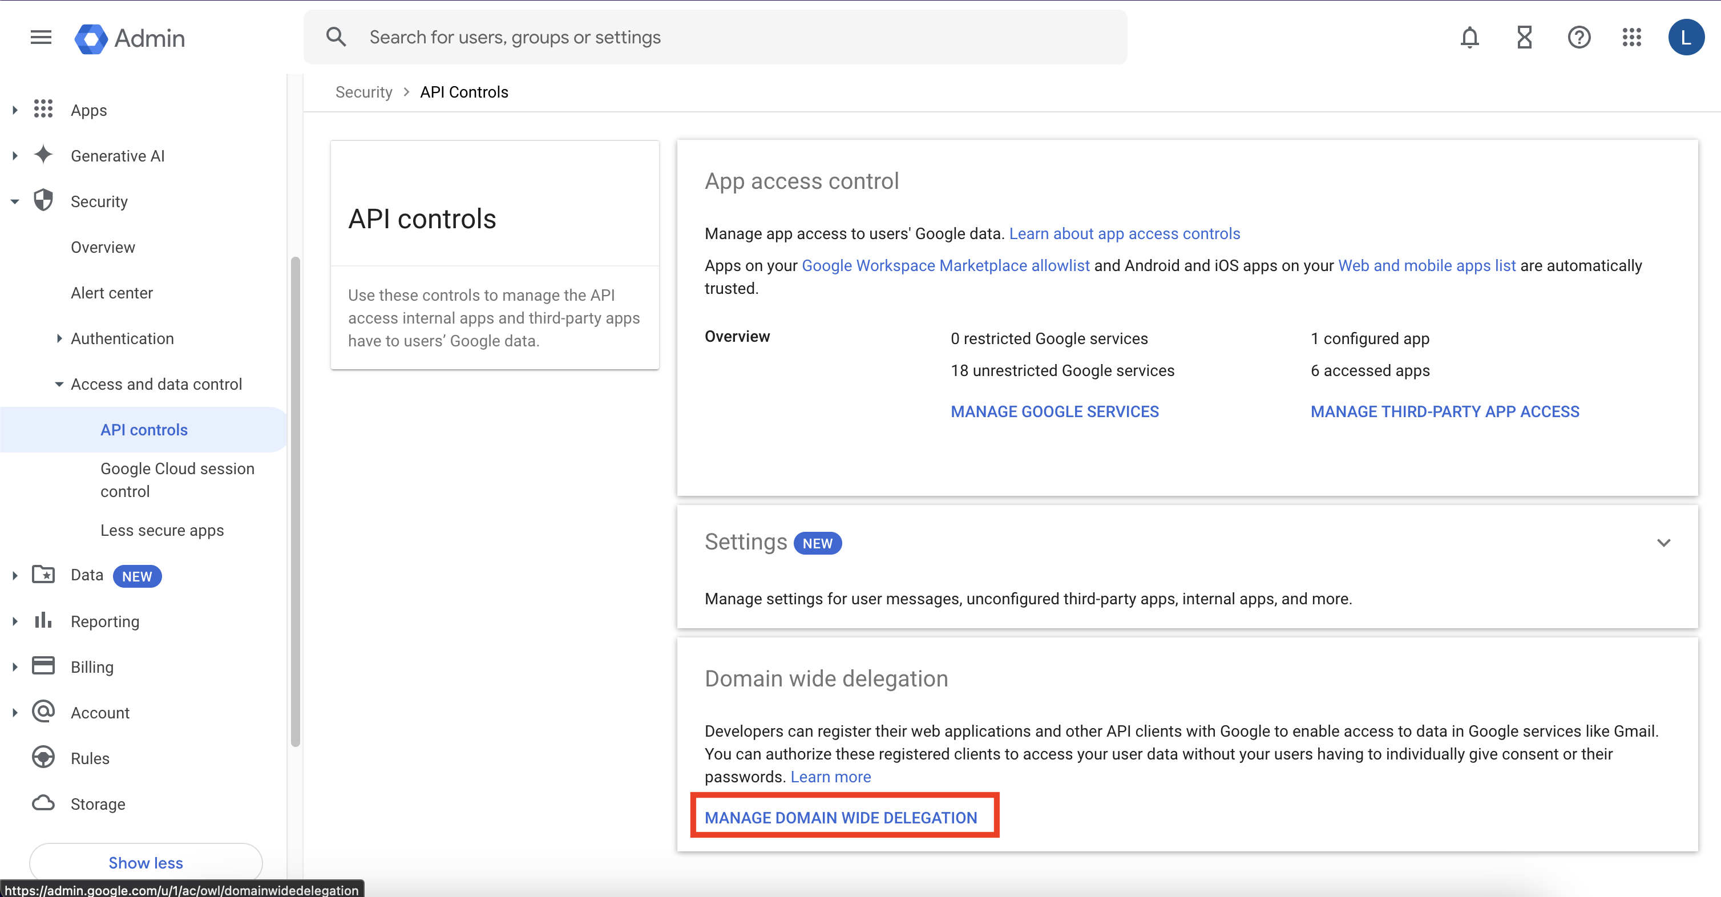This screenshot has height=897, width=1721.
Task: Expand the Reporting sidebar arrow
Action: click(15, 621)
